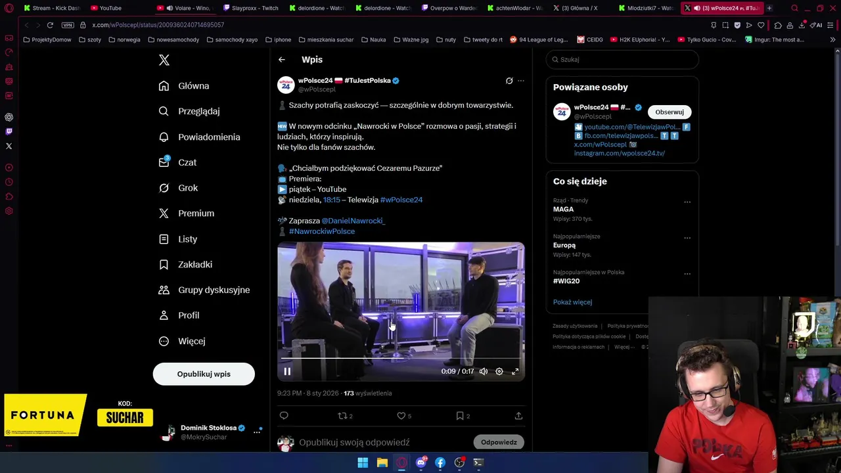Like the post with heart icon
Viewport: 841px width, 473px height.
click(404, 416)
